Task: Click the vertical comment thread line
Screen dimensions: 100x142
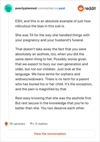Action: (8, 65)
